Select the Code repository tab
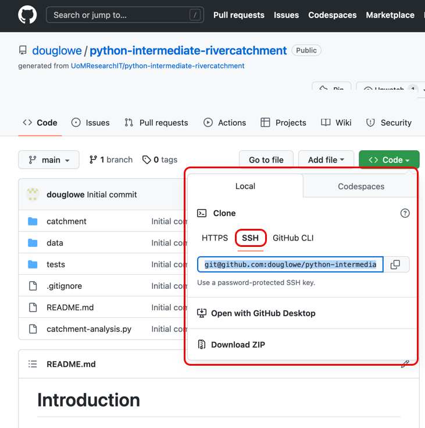This screenshot has width=425, height=428. pos(40,123)
